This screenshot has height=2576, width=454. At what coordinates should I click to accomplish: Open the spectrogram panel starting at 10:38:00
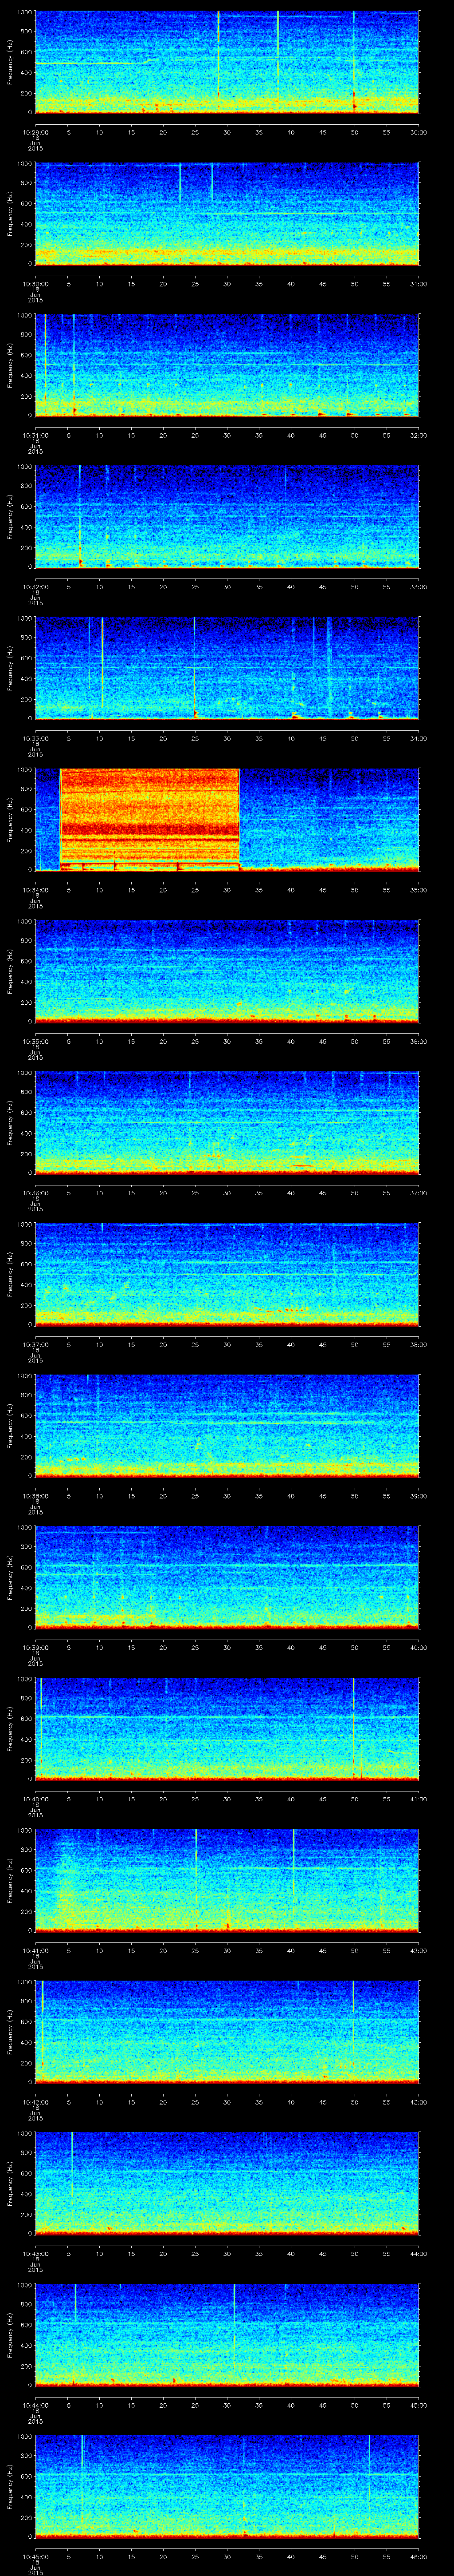(x=227, y=1426)
